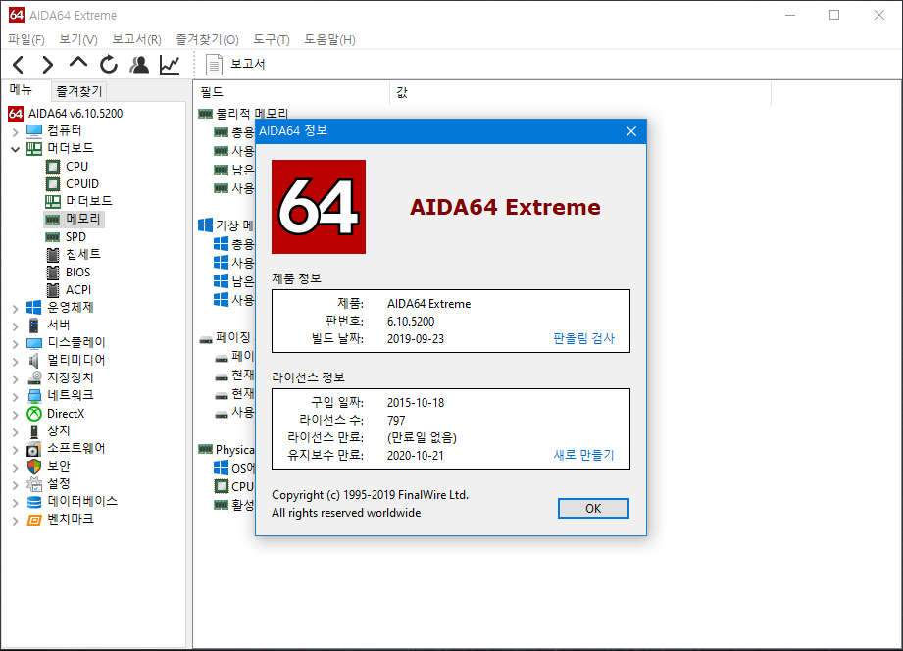
Task: Click the 6.10.5200 version value
Action: (411, 322)
